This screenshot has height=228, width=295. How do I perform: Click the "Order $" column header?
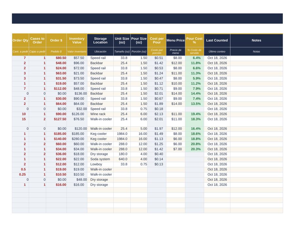coord(56,40)
